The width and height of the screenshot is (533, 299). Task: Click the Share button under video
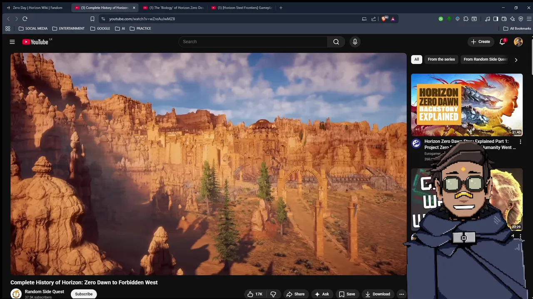point(295,294)
